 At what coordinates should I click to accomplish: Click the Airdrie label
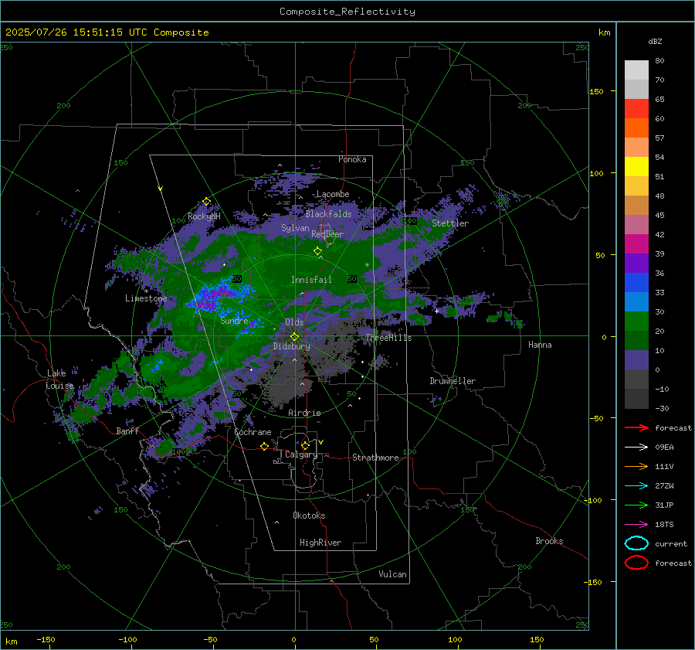[304, 413]
